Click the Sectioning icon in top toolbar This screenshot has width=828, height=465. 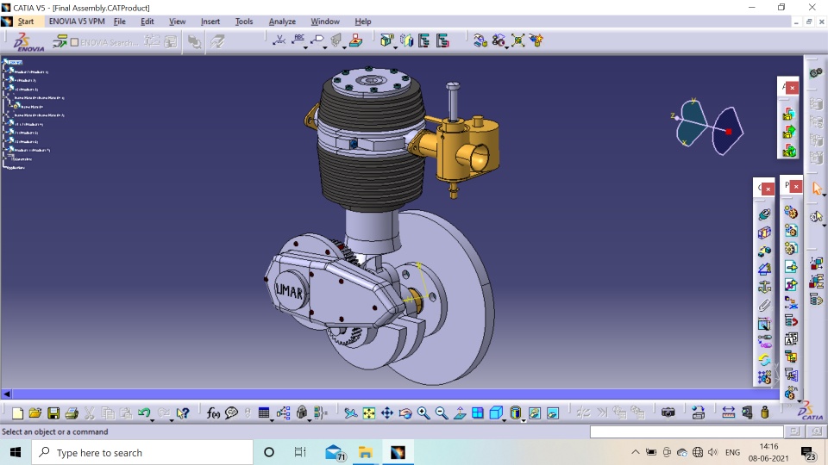tap(405, 40)
